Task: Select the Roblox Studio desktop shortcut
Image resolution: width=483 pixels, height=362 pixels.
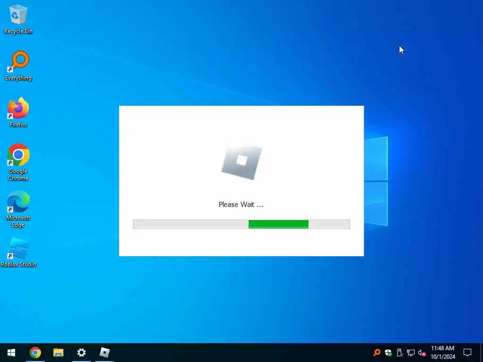Action: tap(18, 253)
